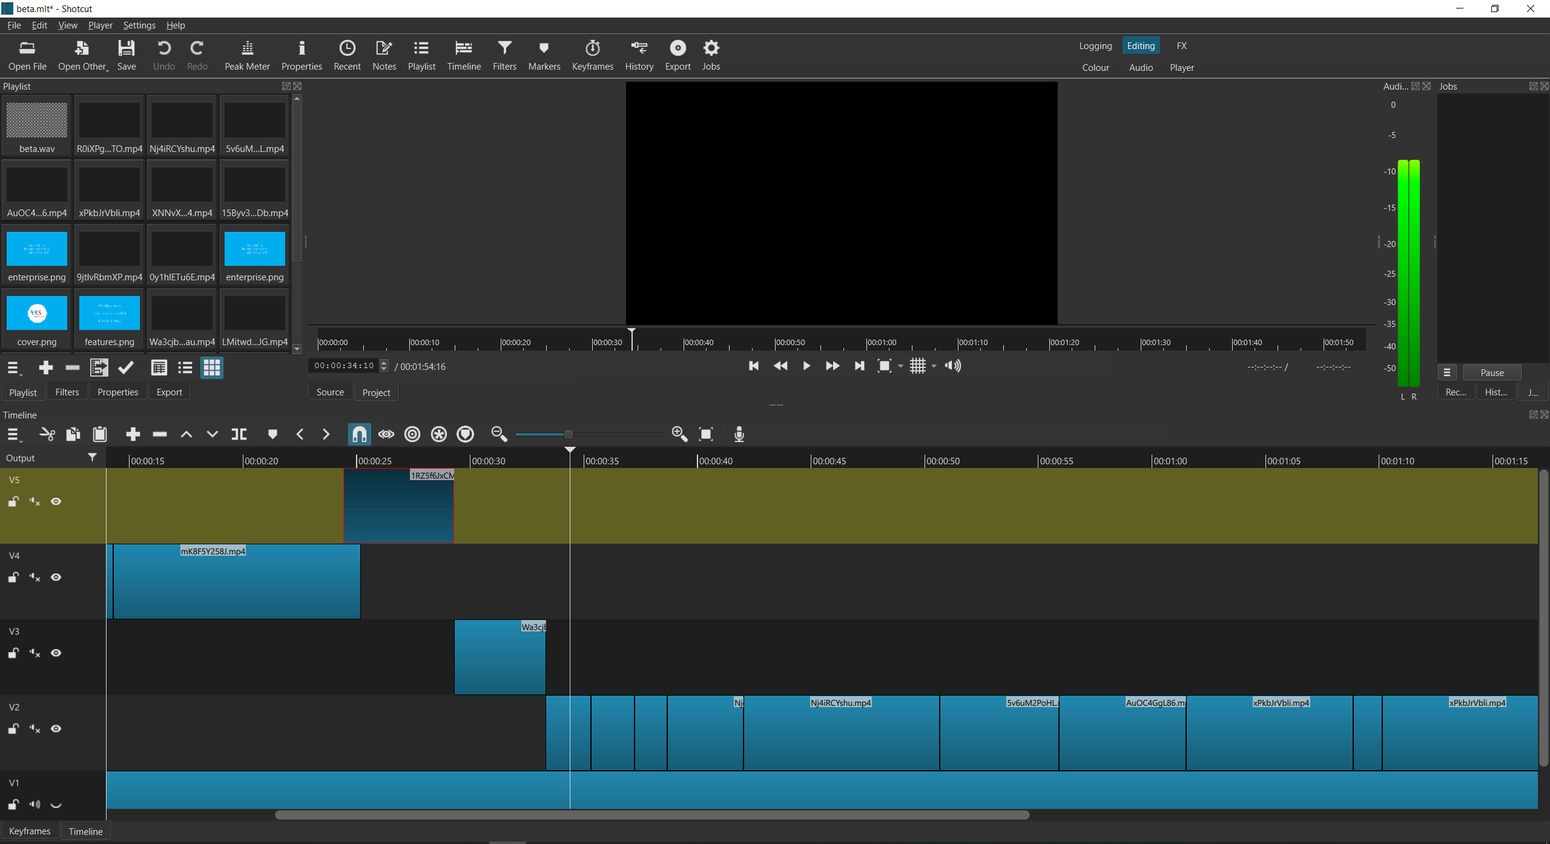The height and width of the screenshot is (844, 1550).
Task: Open the Peak Meter panel
Action: pos(246,54)
